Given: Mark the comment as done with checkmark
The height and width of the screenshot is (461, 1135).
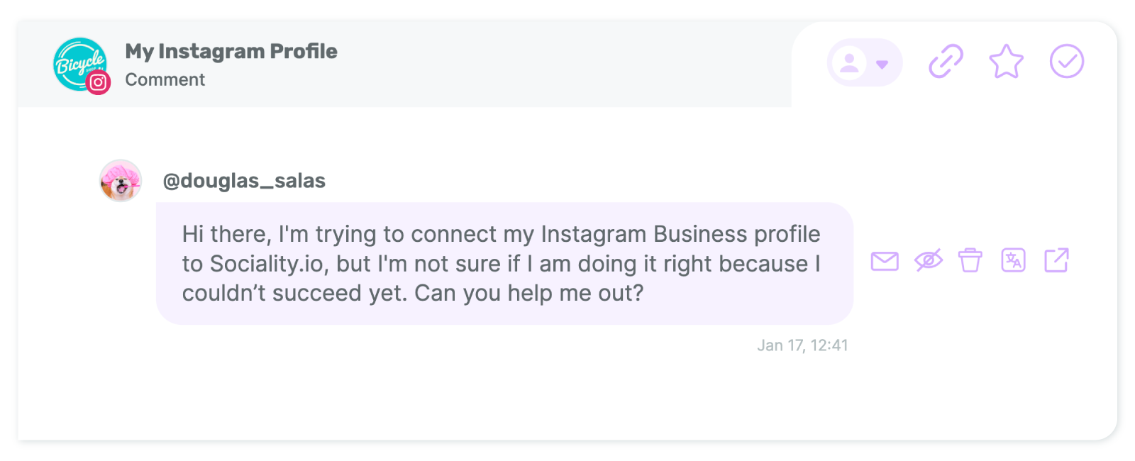Looking at the screenshot, I should (x=1066, y=62).
